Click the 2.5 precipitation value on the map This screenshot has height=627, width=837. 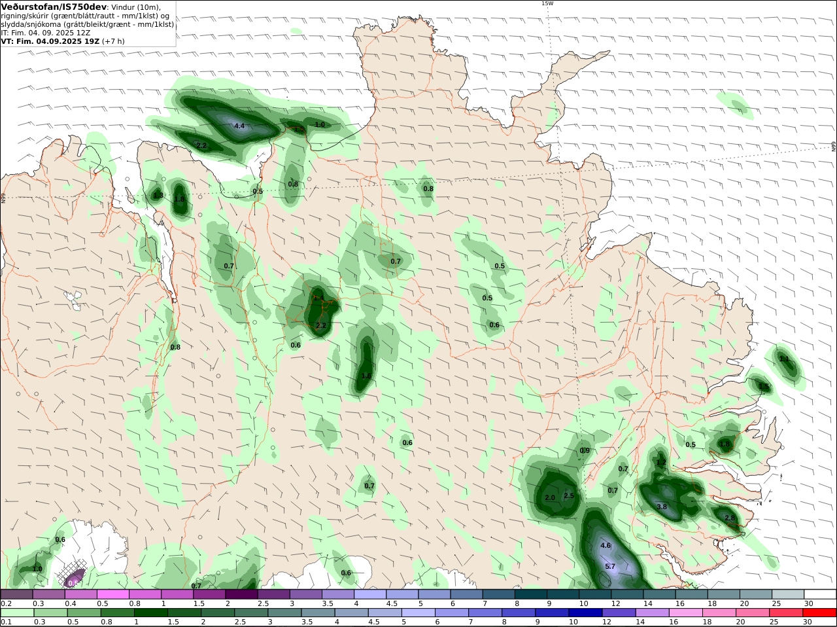[569, 495]
